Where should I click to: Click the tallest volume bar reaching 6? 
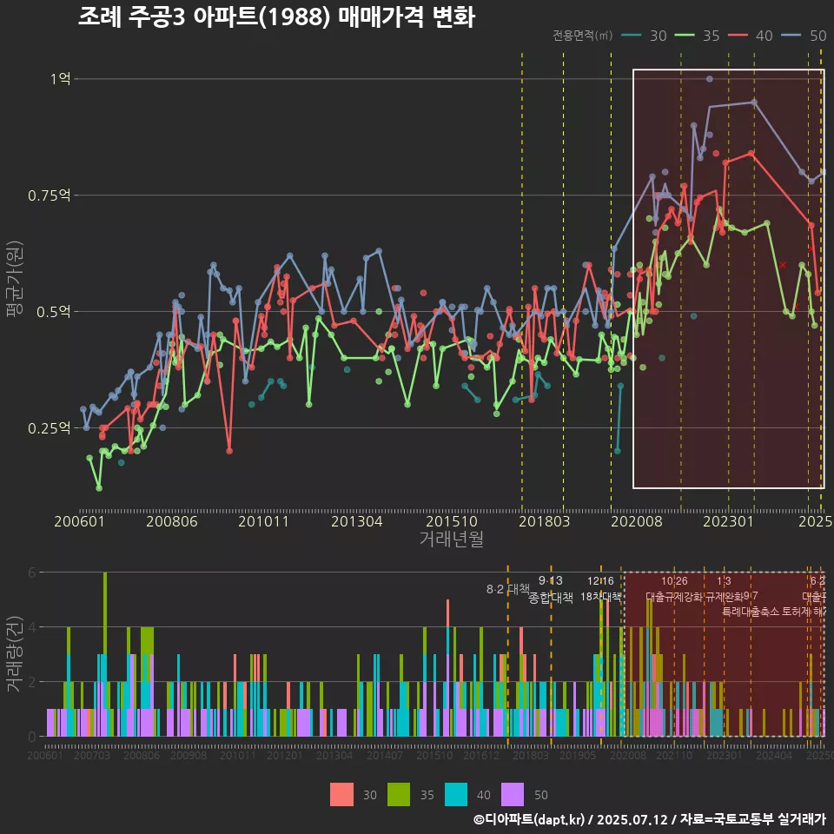tap(105, 654)
